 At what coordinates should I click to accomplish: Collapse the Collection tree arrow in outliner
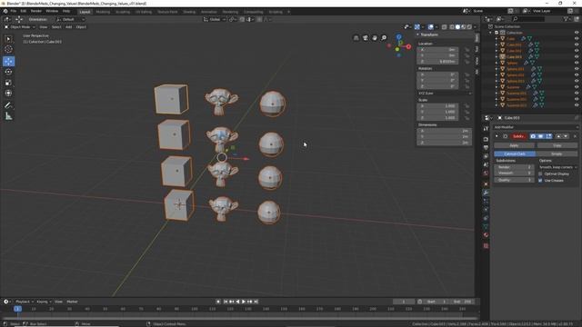click(491, 33)
